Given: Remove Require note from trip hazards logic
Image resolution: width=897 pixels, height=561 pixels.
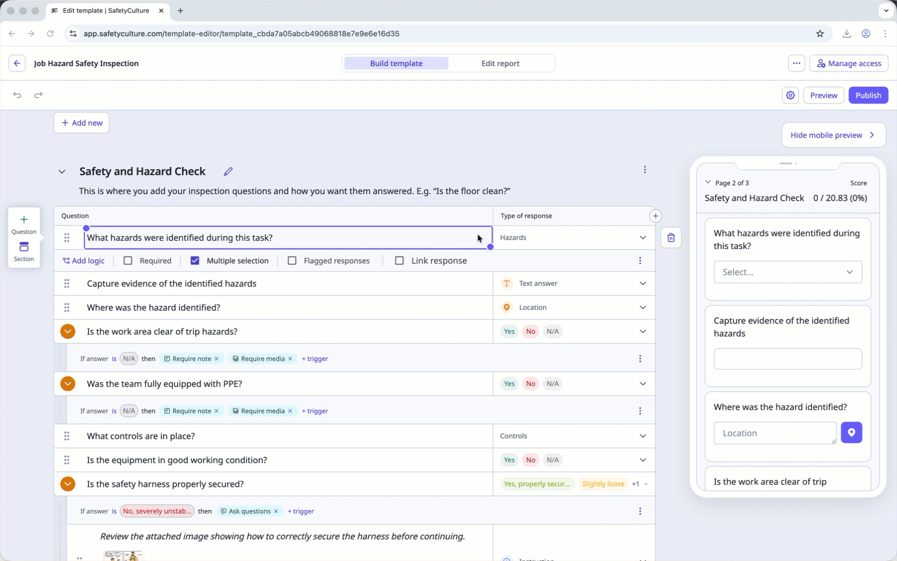Looking at the screenshot, I should (216, 359).
